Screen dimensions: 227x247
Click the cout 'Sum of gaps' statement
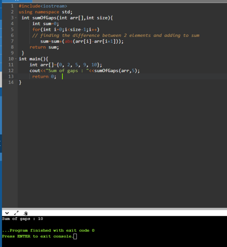coord(85,70)
